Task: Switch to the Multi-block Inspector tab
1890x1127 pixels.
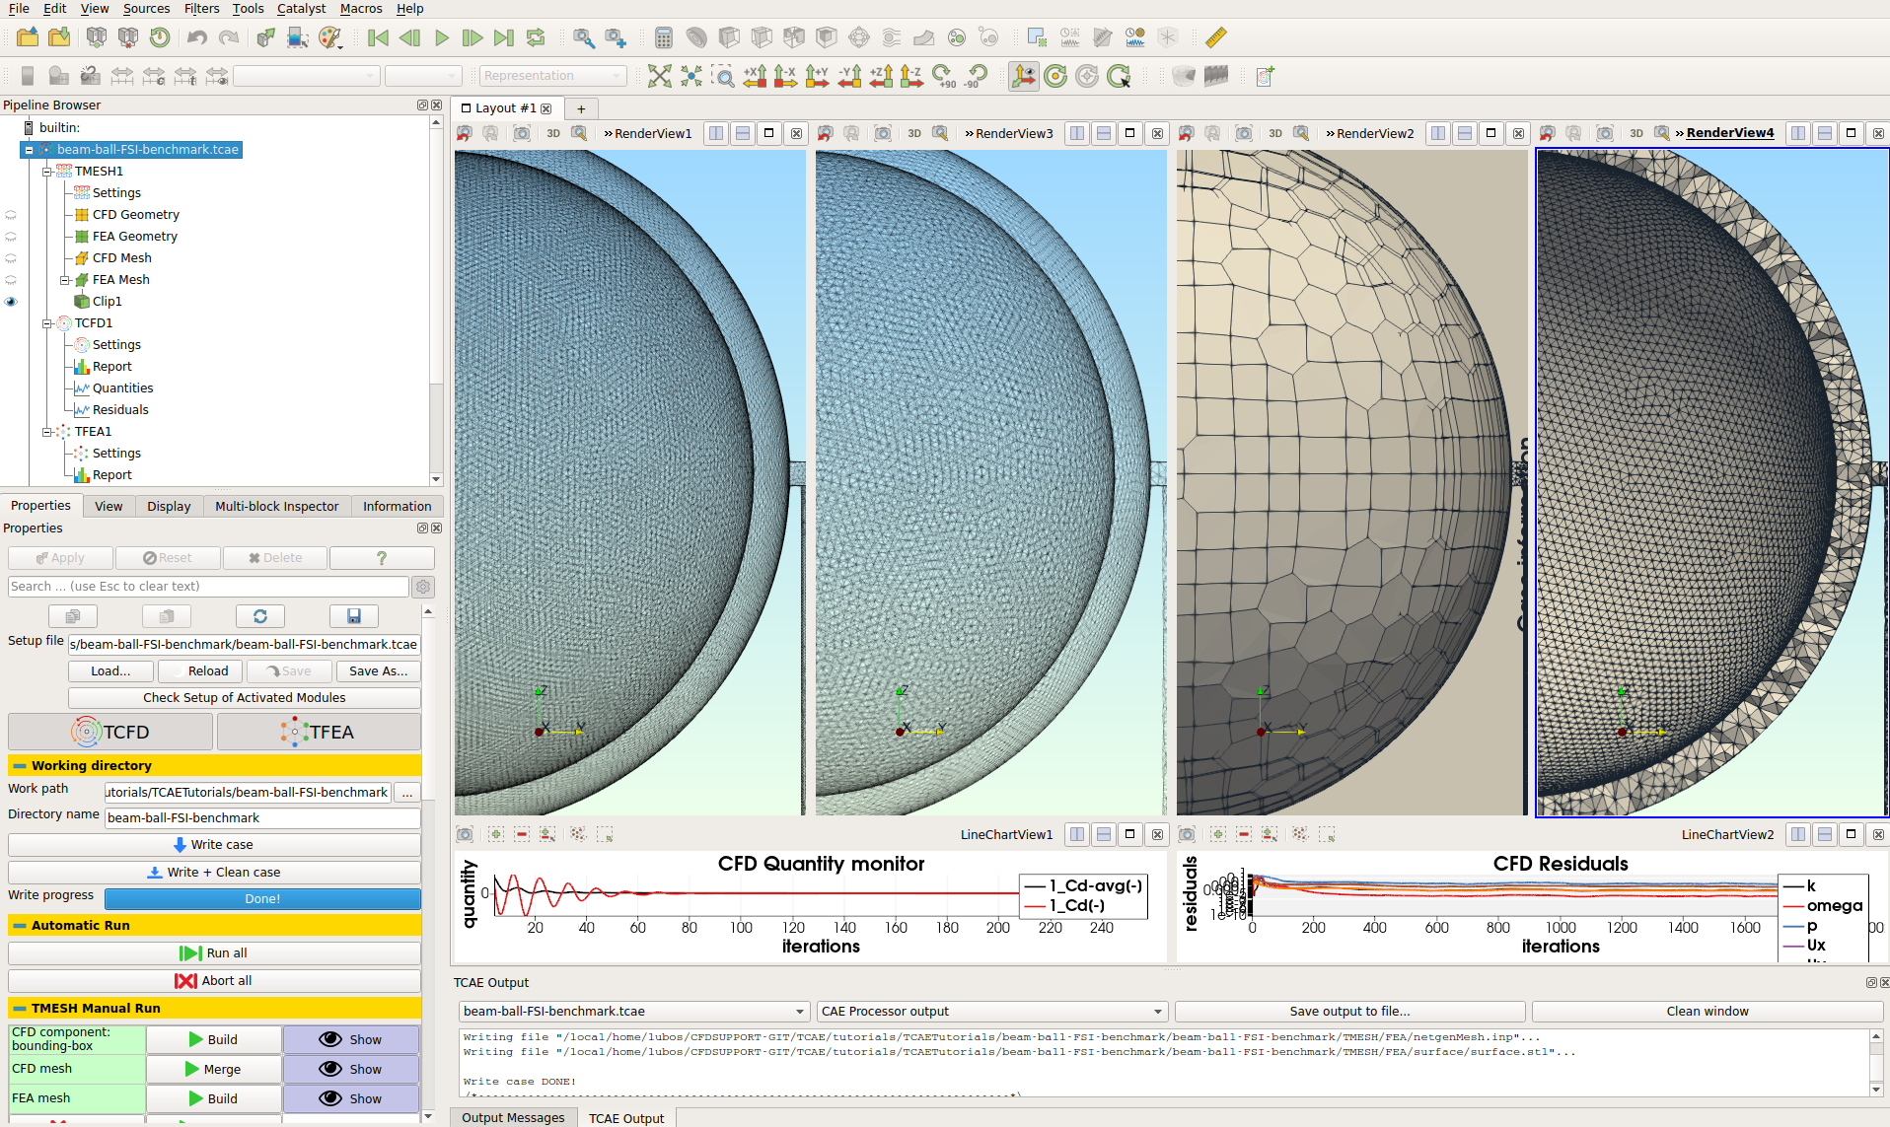Action: click(x=276, y=507)
